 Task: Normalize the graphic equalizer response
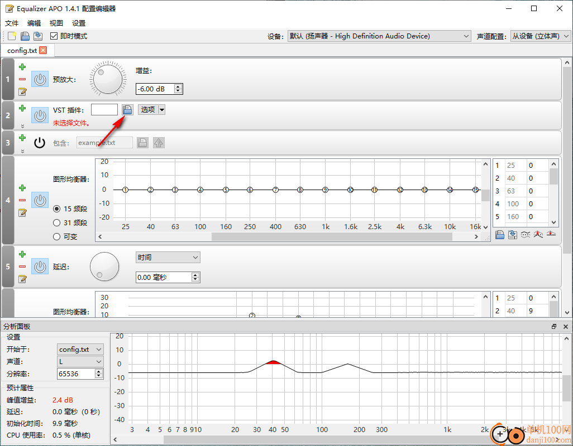pyautogui.click(x=538, y=235)
